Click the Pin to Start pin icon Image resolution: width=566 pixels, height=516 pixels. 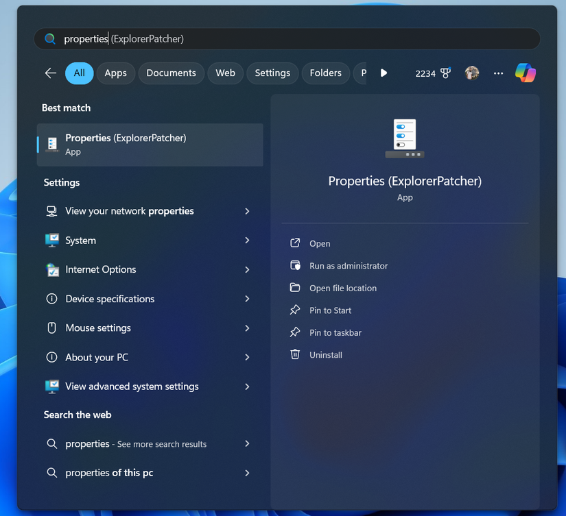click(296, 310)
